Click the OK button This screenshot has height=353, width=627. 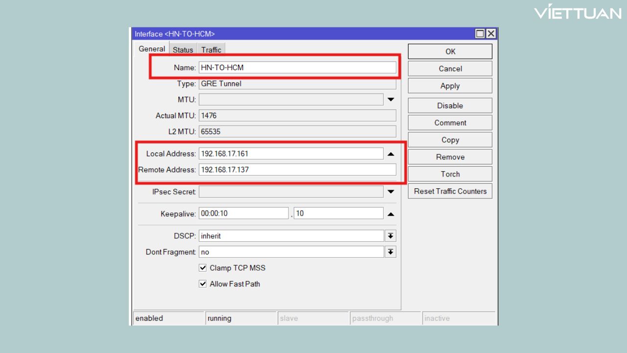[449, 51]
